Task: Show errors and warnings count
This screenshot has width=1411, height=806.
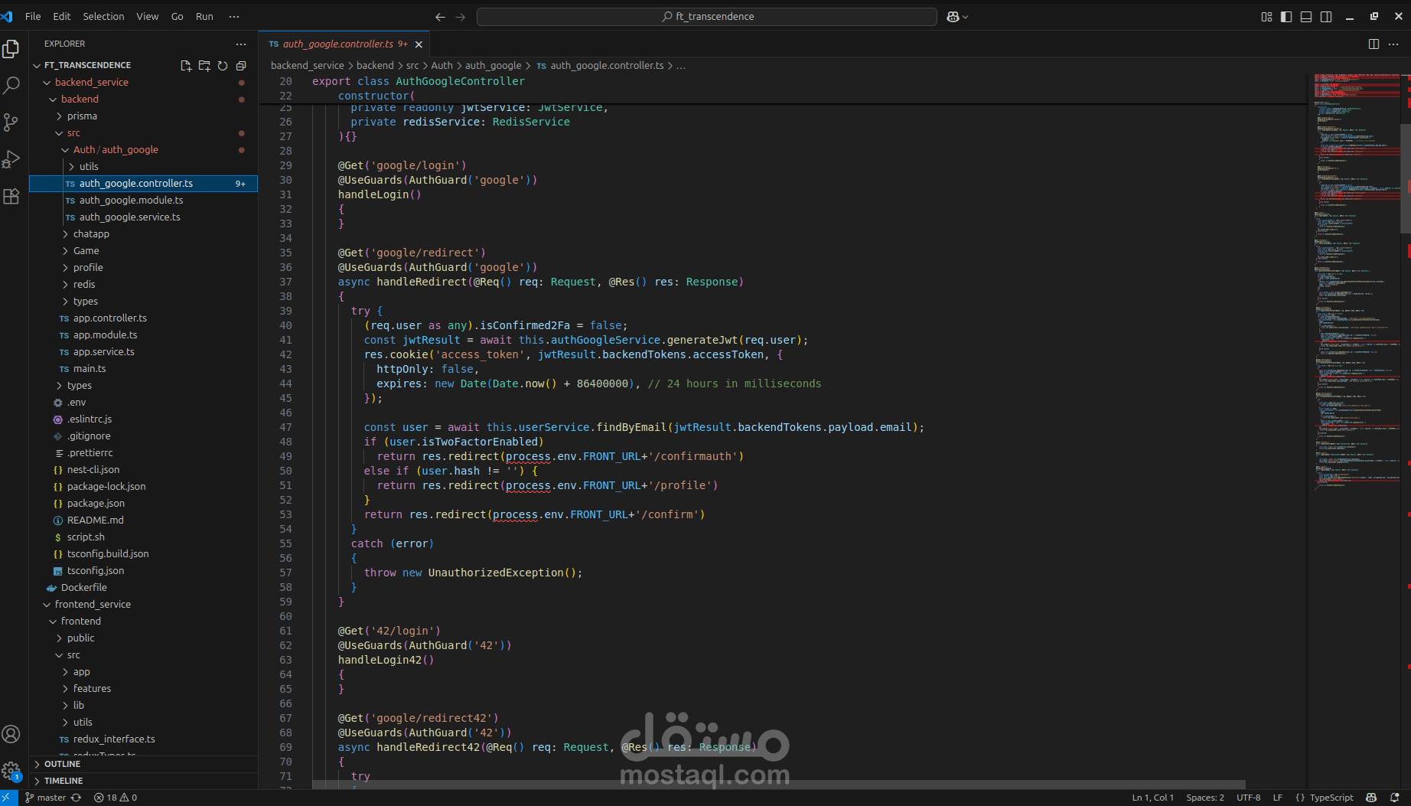Action: (116, 798)
